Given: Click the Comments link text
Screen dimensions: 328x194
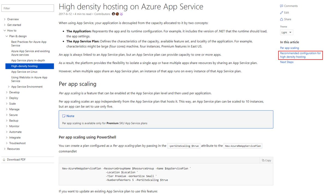Looking at the screenshot, I should tap(291, 6).
